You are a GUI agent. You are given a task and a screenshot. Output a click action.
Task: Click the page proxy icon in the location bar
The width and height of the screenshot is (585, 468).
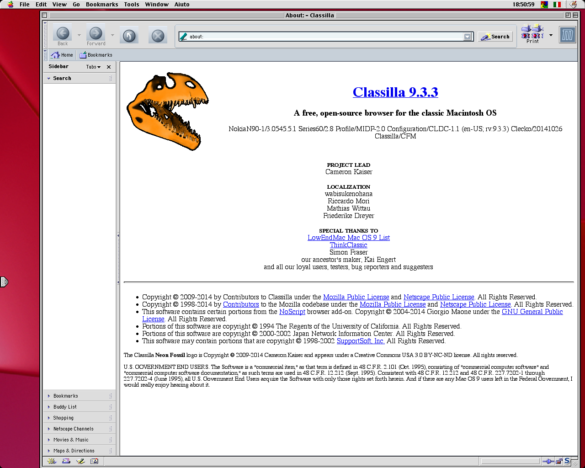[184, 37]
